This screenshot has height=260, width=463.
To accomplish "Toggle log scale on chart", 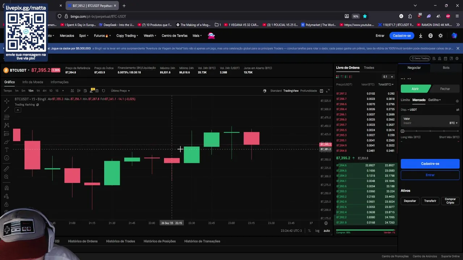I will (317, 231).
